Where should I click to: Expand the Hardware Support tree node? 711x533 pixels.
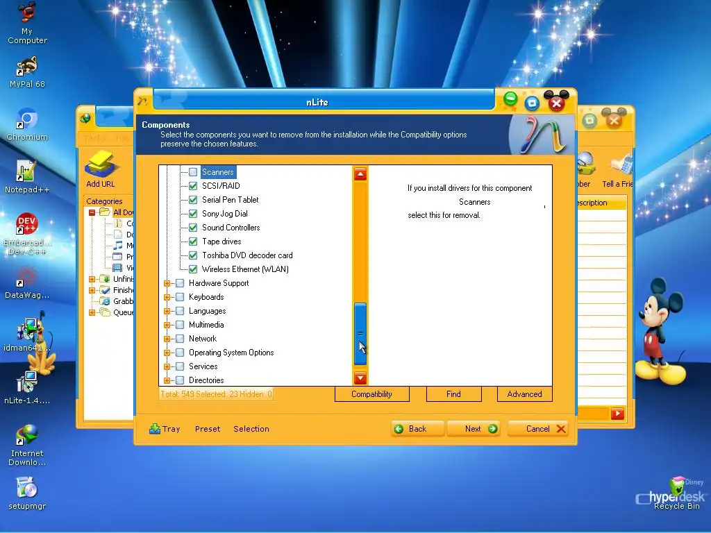coord(167,283)
